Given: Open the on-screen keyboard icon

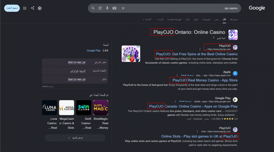Looking at the screenshot, I should tap(114, 8).
